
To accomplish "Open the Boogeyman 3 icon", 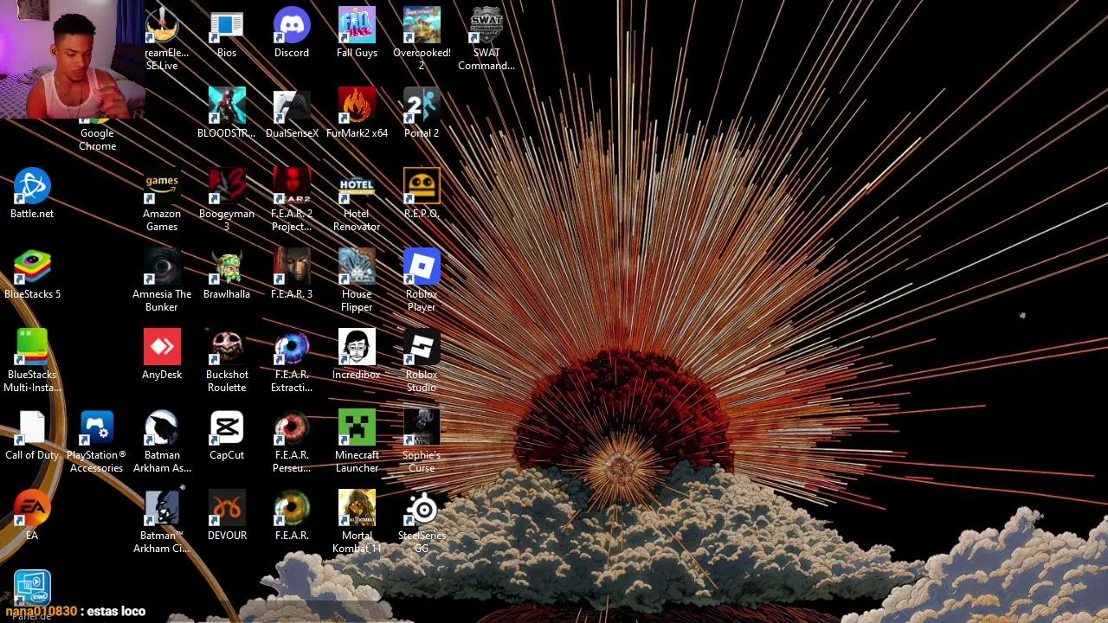I will pyautogui.click(x=227, y=201).
